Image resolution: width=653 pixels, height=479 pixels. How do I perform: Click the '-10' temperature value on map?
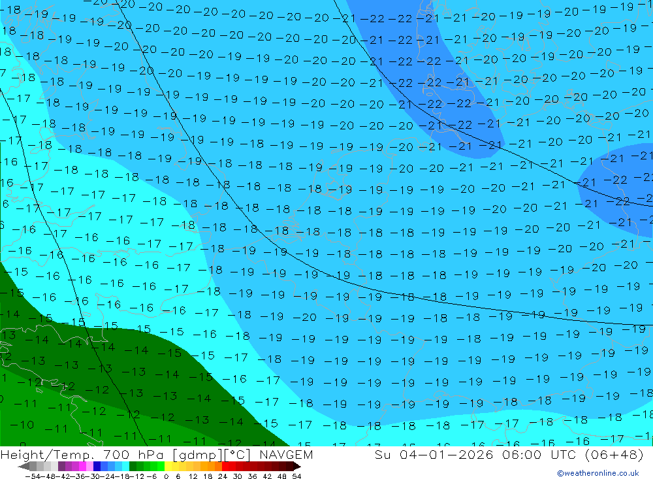(22, 425)
